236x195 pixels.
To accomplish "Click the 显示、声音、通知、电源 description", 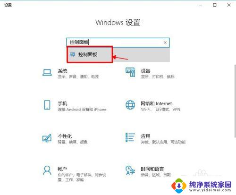I will 78,76.
